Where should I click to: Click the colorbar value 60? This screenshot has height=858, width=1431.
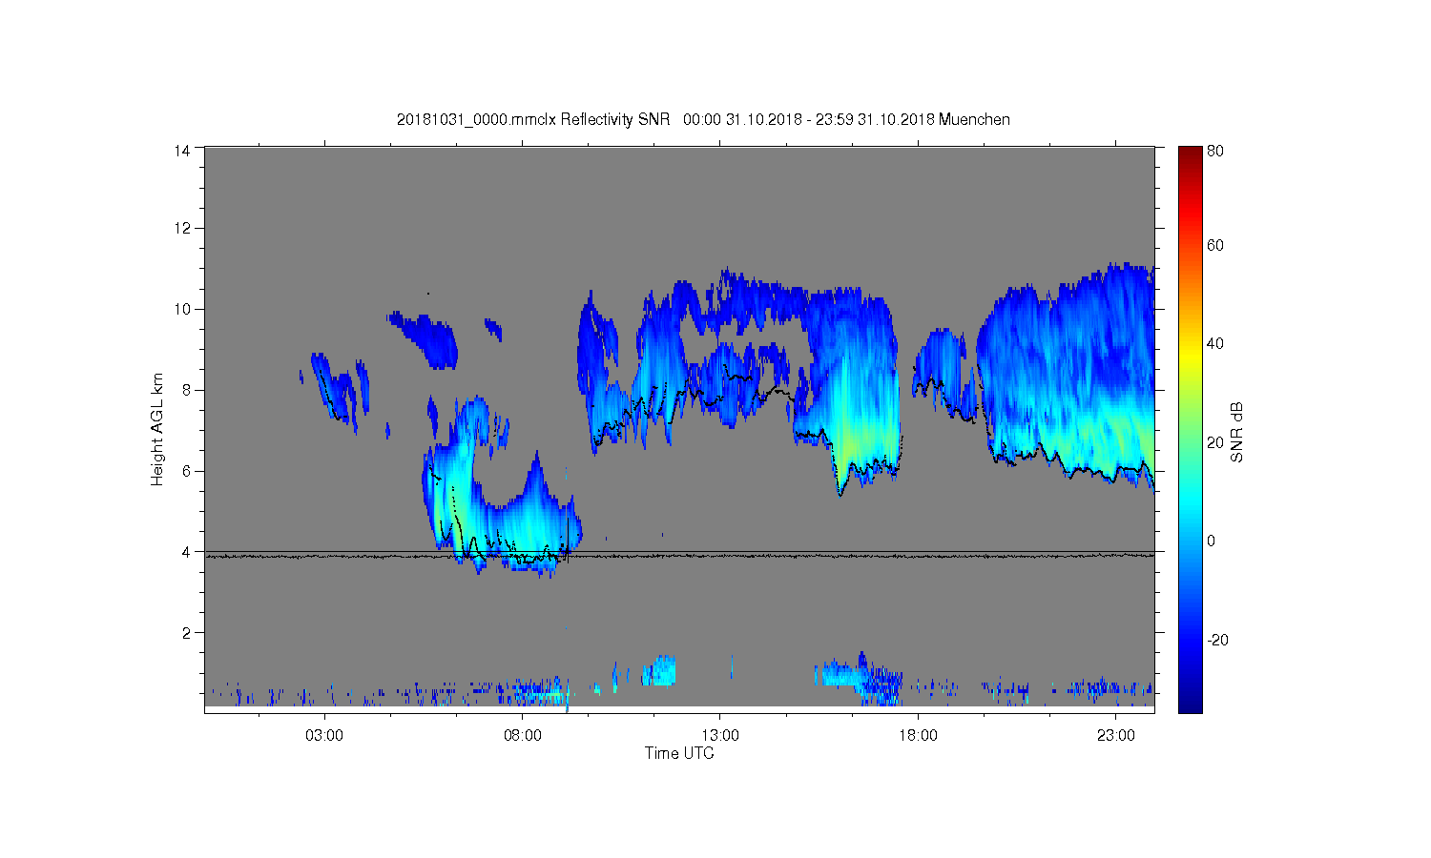pyautogui.click(x=1215, y=246)
